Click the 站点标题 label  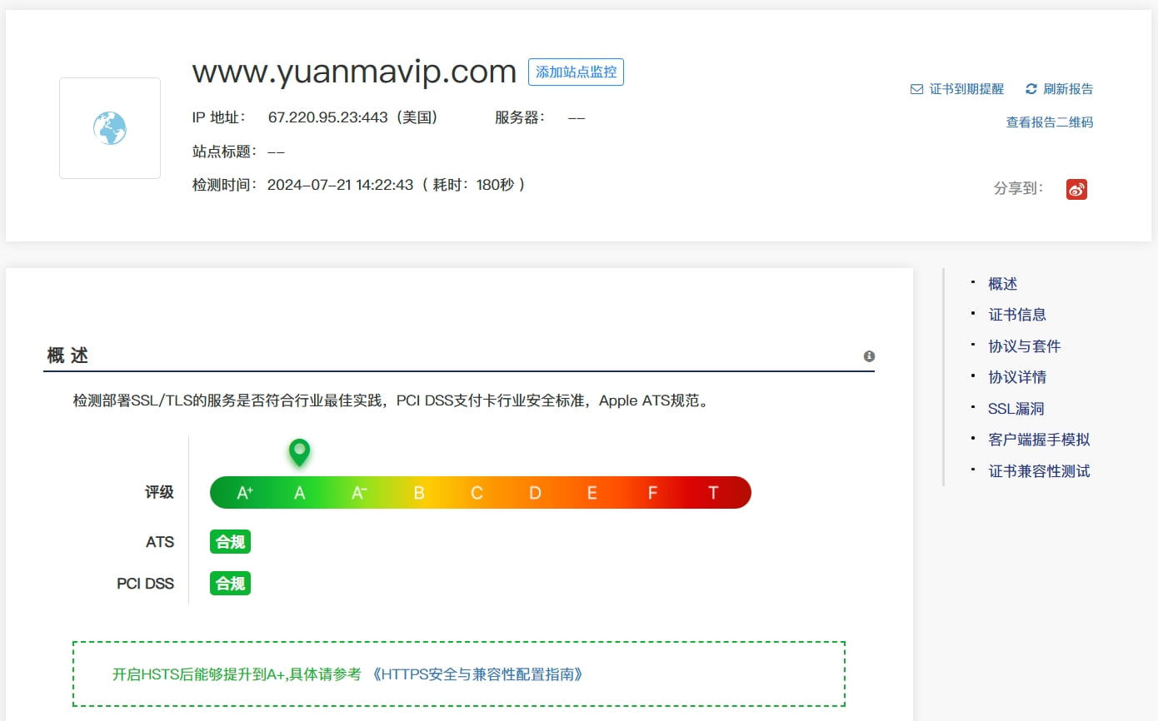pyautogui.click(x=222, y=152)
